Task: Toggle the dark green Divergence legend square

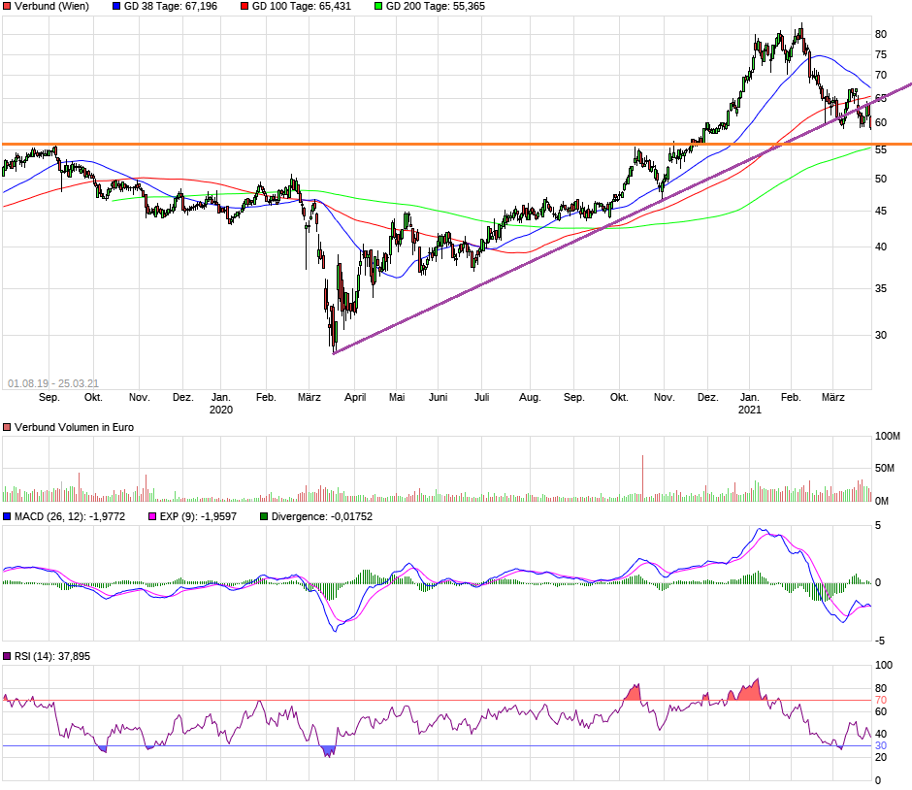Action: coord(262,515)
